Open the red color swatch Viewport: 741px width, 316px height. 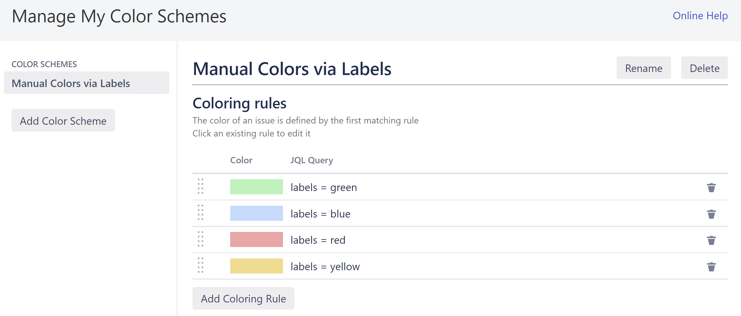(256, 239)
